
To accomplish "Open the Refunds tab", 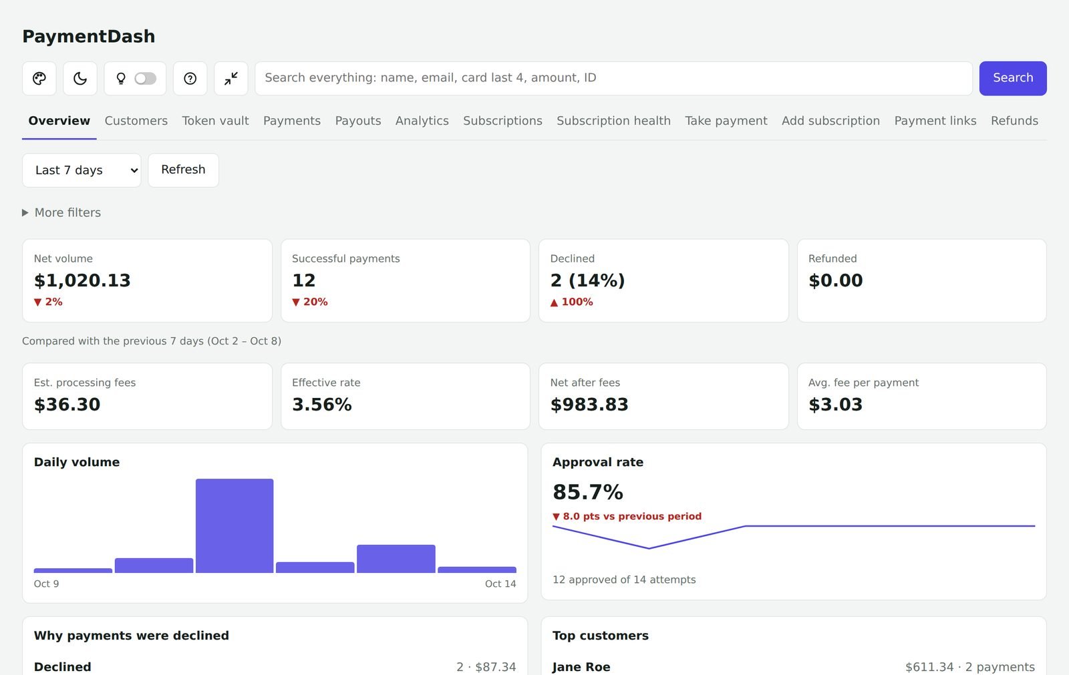I will [1014, 121].
